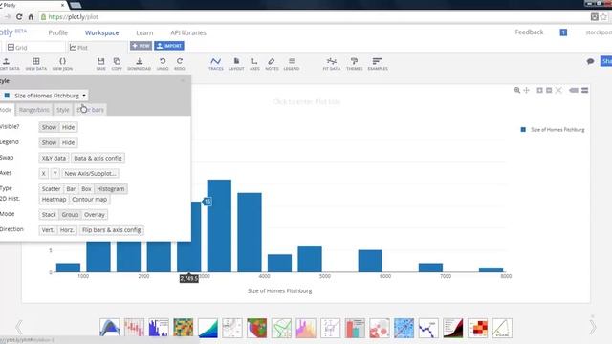Open the Feedback link
612x344 pixels.
click(x=529, y=32)
